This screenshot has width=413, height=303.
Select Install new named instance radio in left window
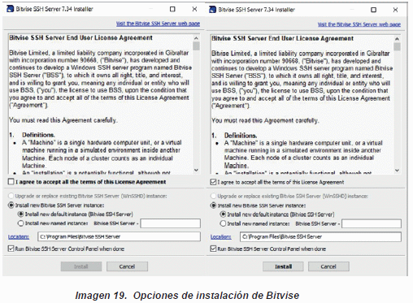tap(21, 223)
